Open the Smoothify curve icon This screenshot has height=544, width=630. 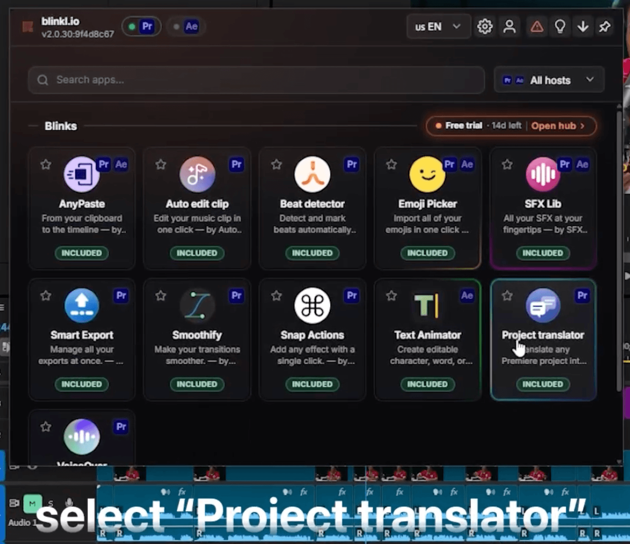coord(197,305)
